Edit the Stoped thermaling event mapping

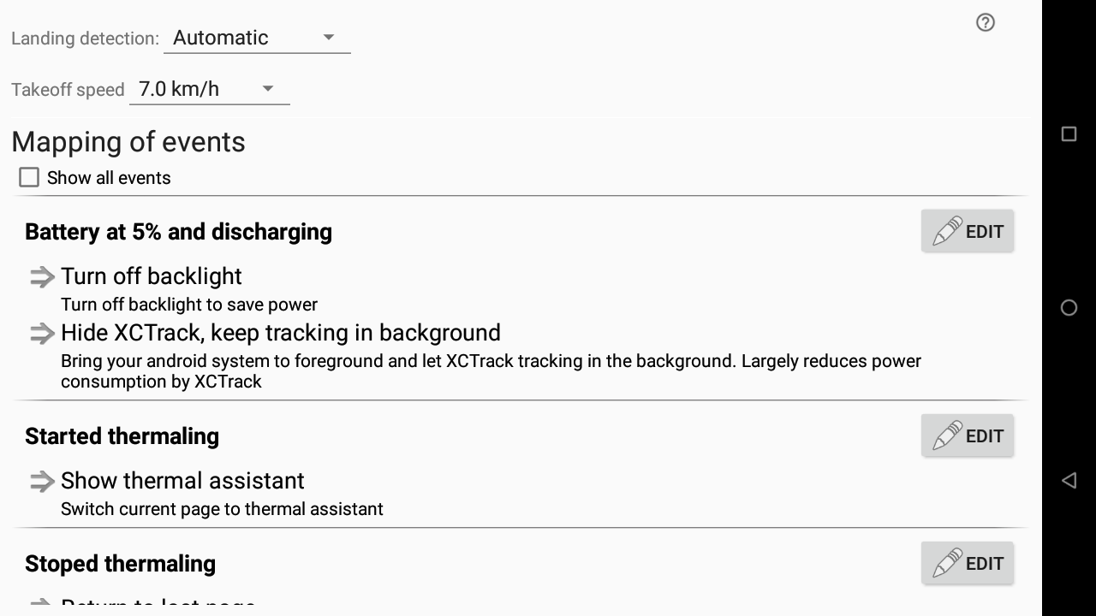pos(968,563)
